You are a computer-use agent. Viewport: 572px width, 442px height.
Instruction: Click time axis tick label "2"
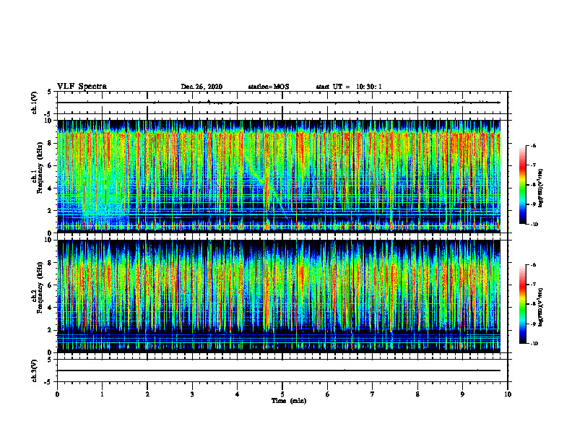pyautogui.click(x=147, y=394)
